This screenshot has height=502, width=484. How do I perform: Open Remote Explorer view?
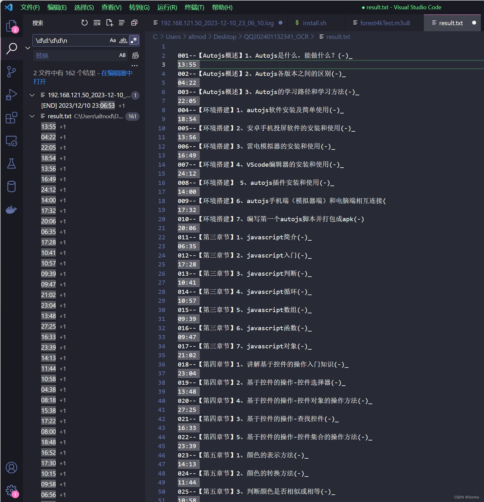coord(11,141)
